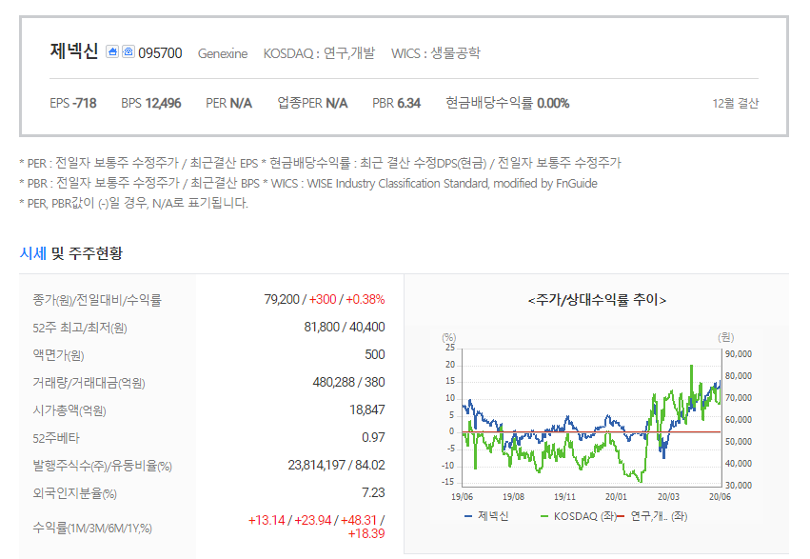Click the 12월 결산 label
810x559 pixels.
point(736,104)
